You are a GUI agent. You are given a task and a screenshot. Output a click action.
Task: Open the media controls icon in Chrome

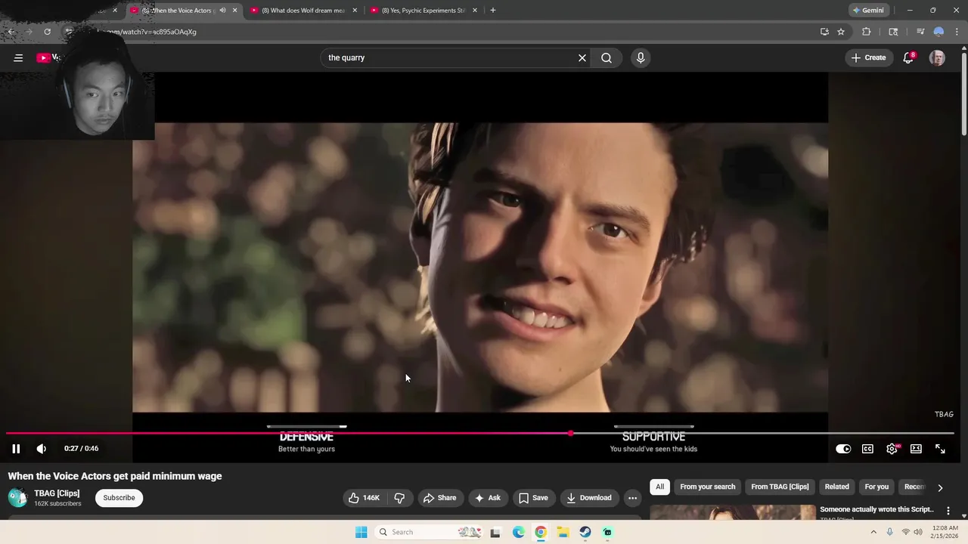click(920, 32)
